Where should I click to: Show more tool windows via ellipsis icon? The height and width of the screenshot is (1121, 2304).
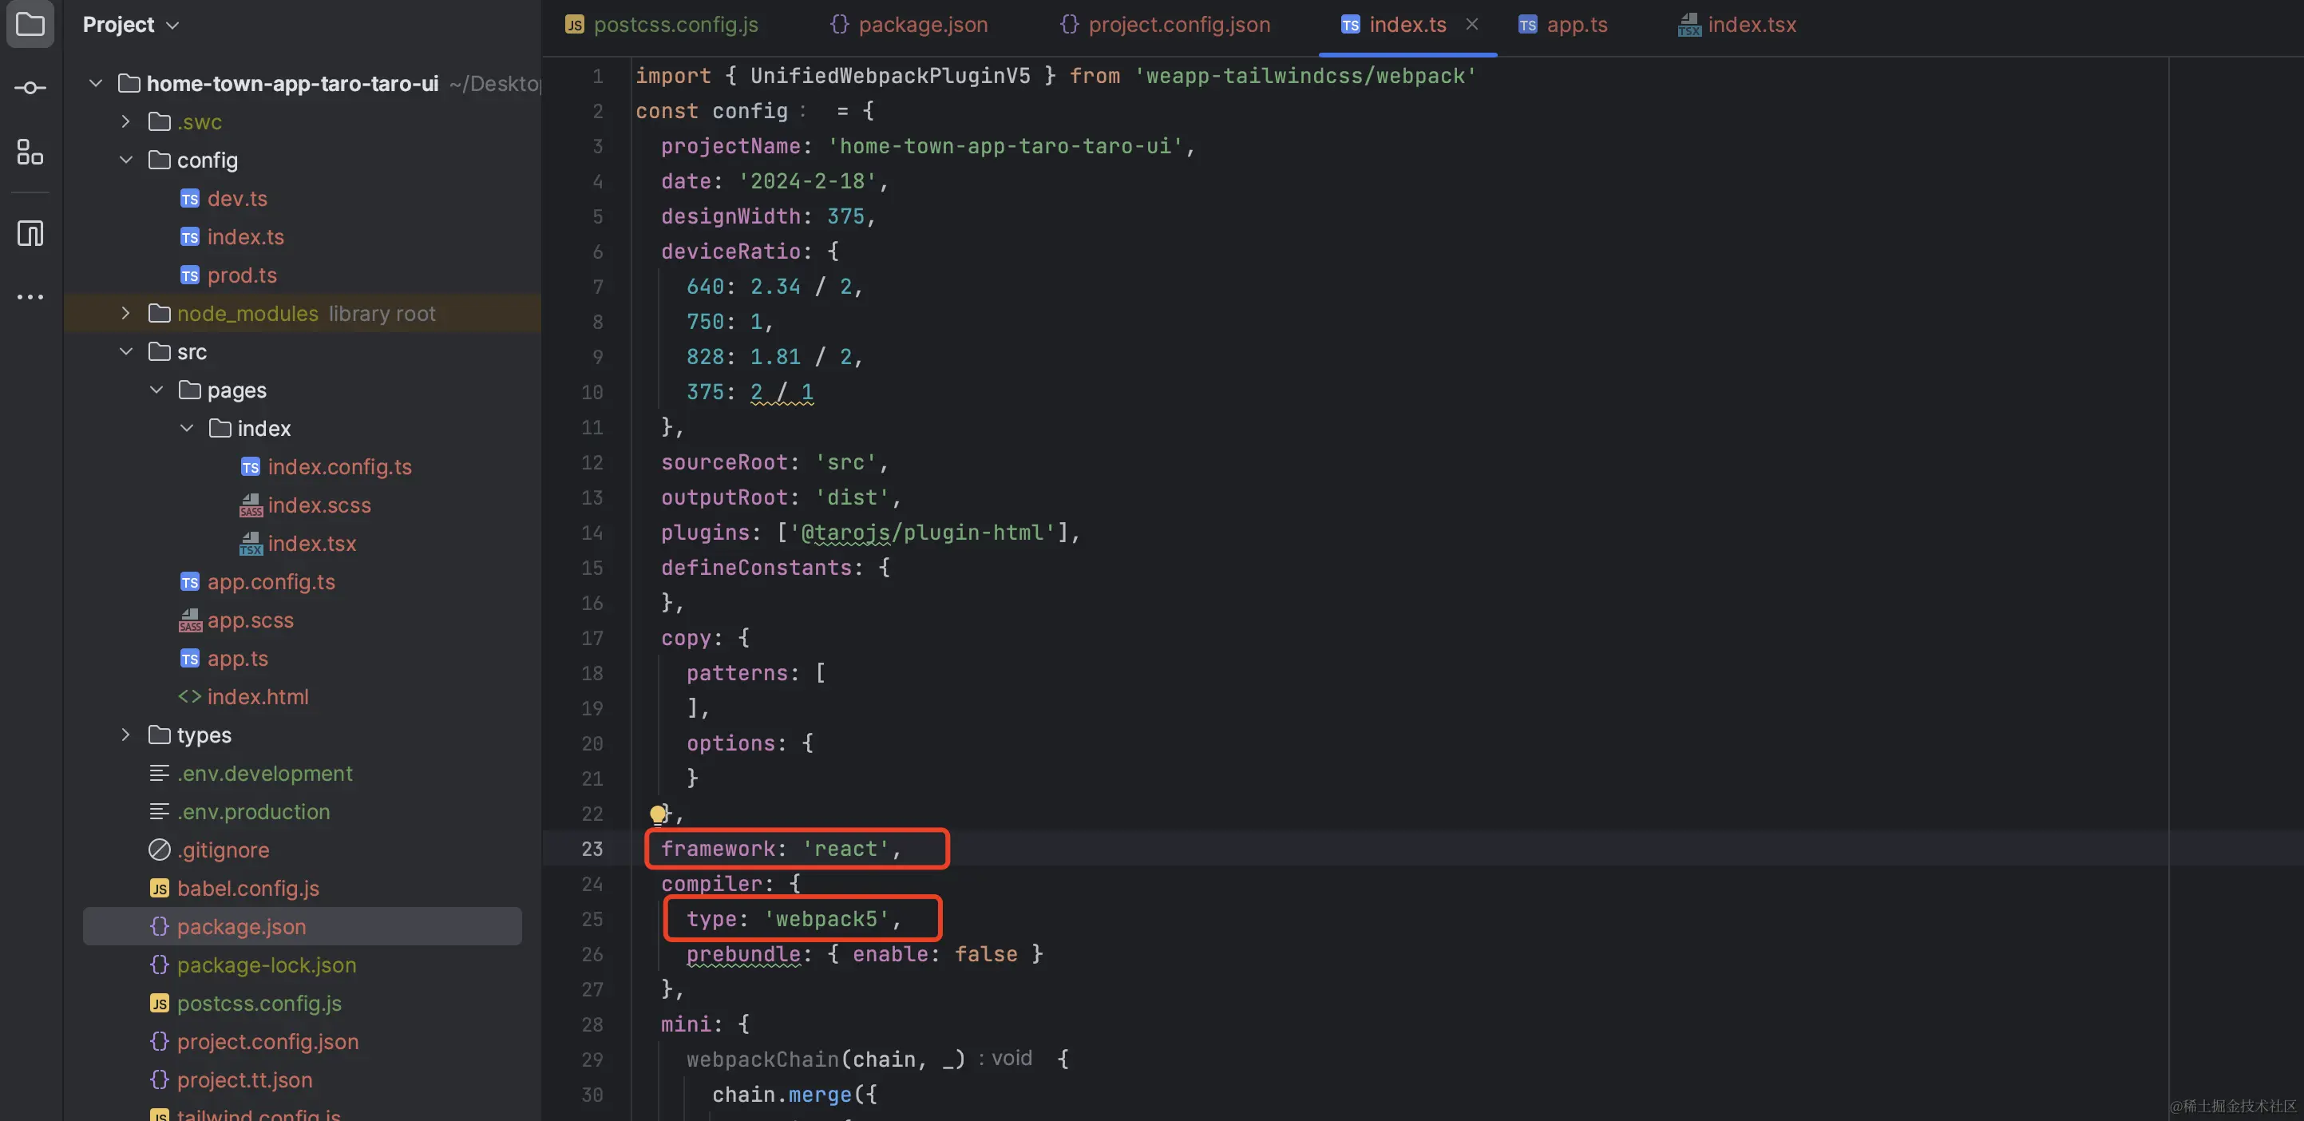pyautogui.click(x=30, y=296)
